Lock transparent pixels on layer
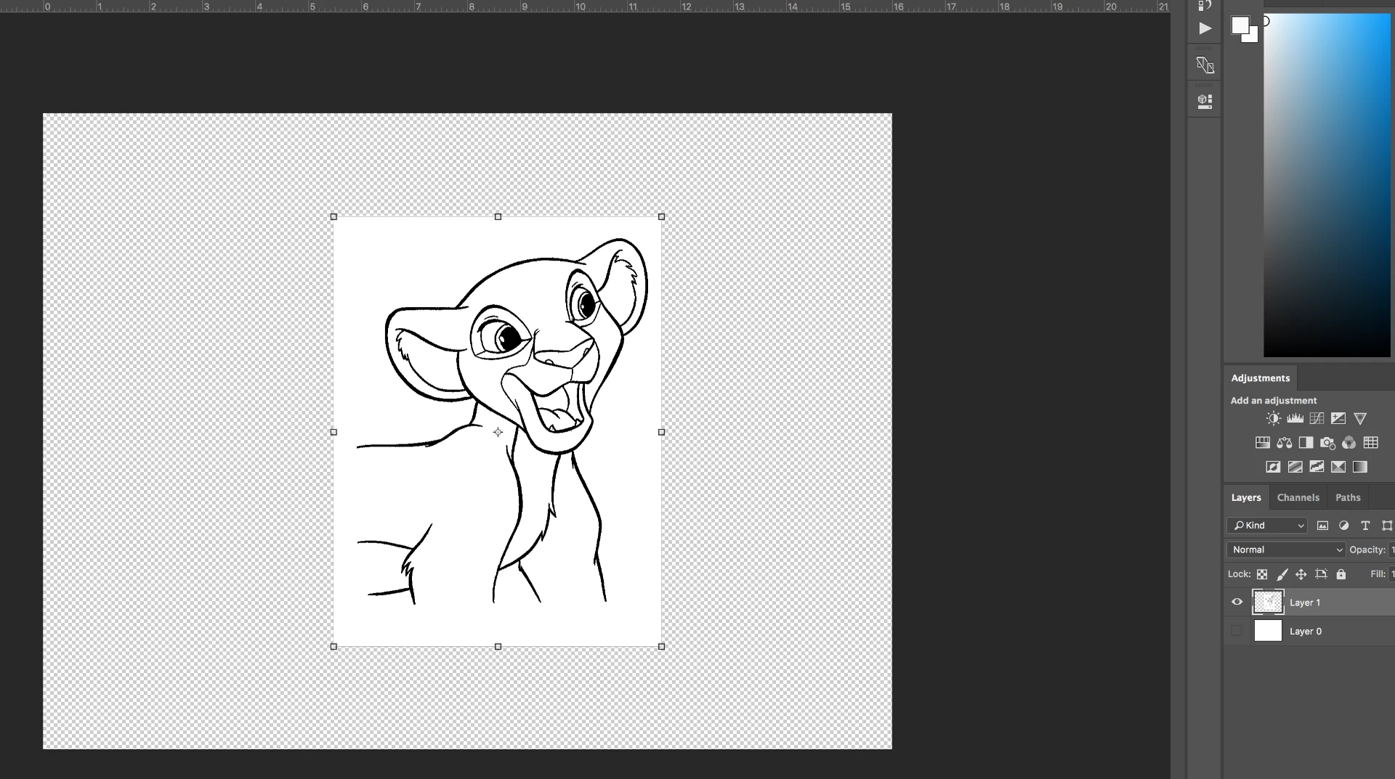 coord(1262,574)
